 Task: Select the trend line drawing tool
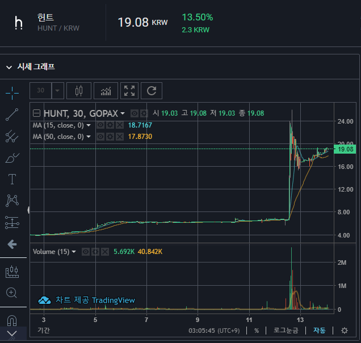coord(12,115)
